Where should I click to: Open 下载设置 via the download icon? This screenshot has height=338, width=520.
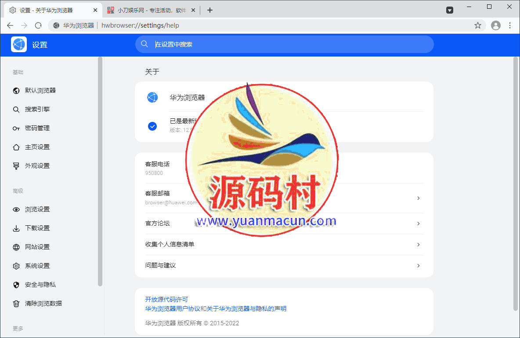point(16,228)
